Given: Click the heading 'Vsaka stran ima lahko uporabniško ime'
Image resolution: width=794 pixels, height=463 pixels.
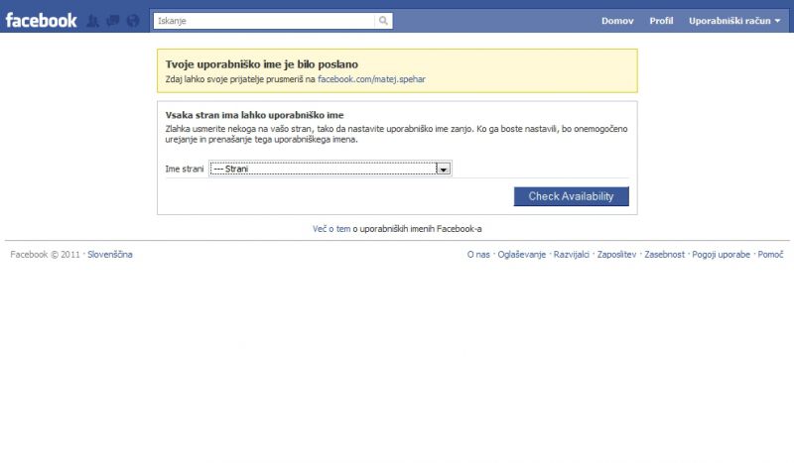Looking at the screenshot, I should (x=254, y=115).
